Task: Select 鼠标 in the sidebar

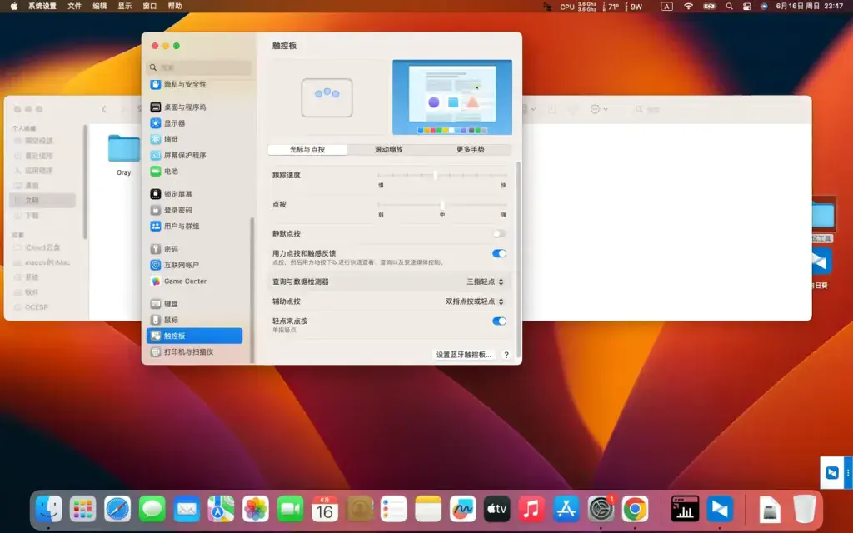Action: [x=194, y=320]
